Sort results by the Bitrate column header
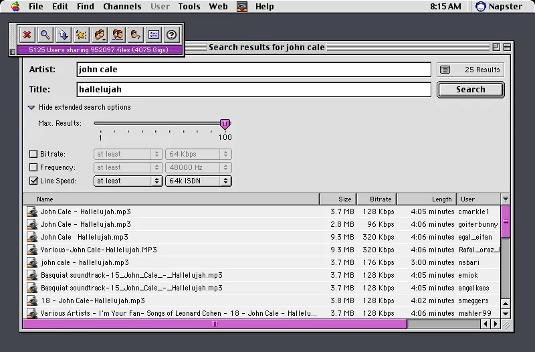The width and height of the screenshot is (535, 352). tap(377, 199)
